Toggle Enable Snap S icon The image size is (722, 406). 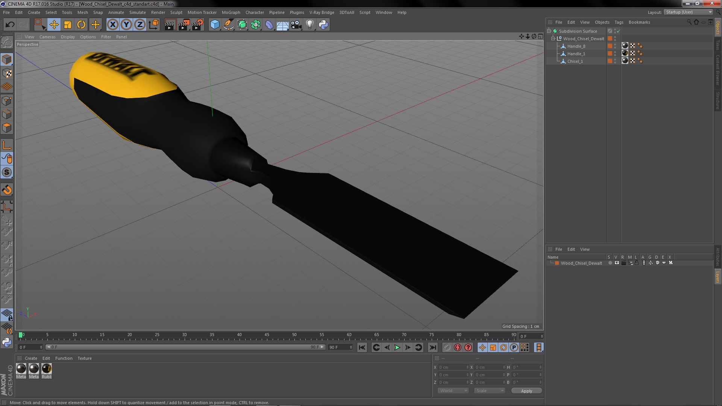(7, 173)
